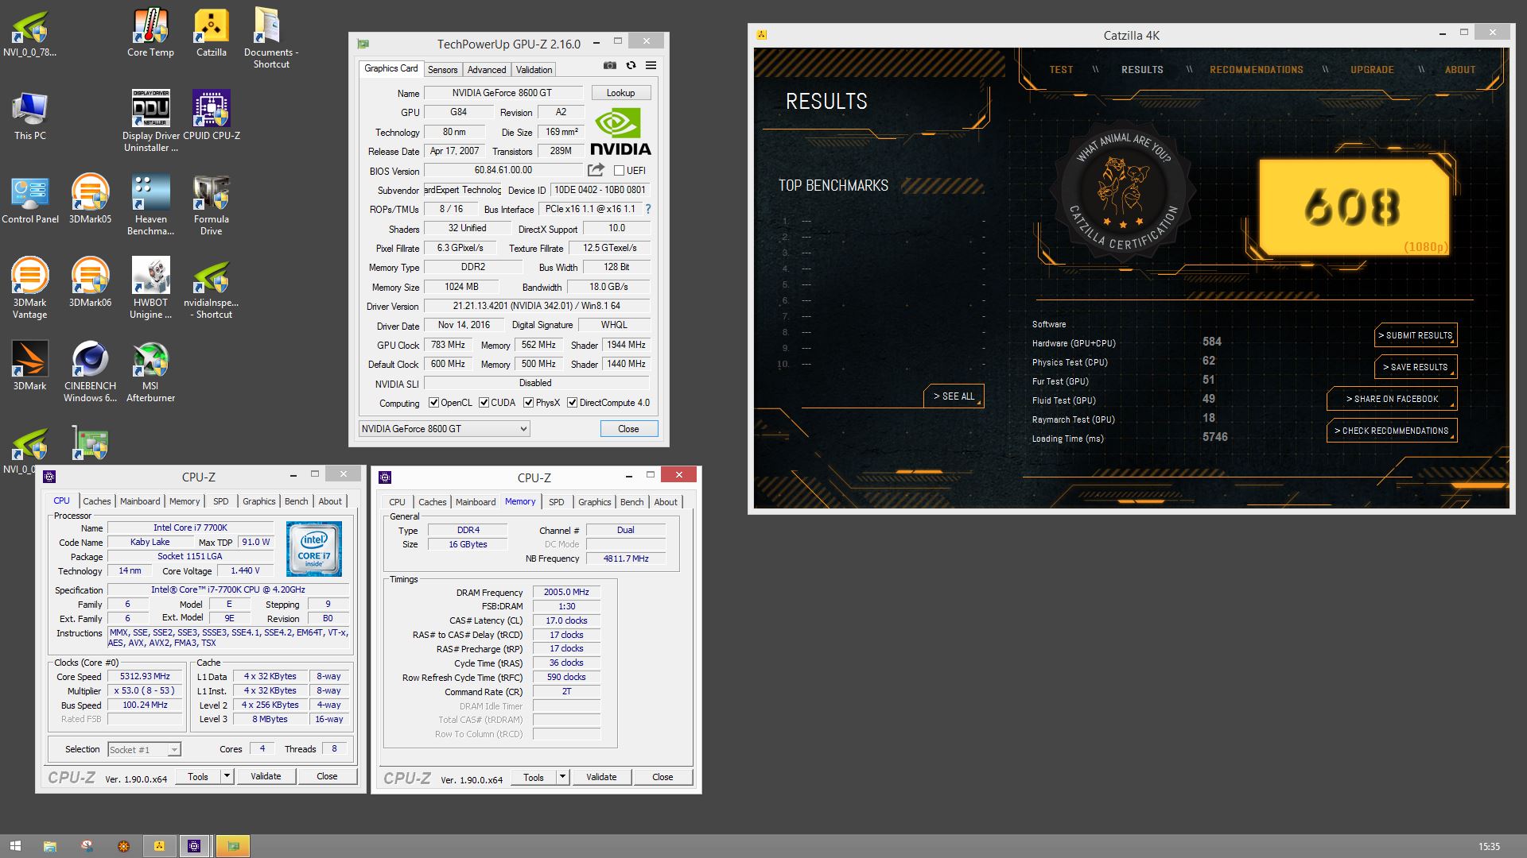The image size is (1527, 858).
Task: Open Catzilla RECOMMENDATIONS tab
Action: [x=1257, y=70]
